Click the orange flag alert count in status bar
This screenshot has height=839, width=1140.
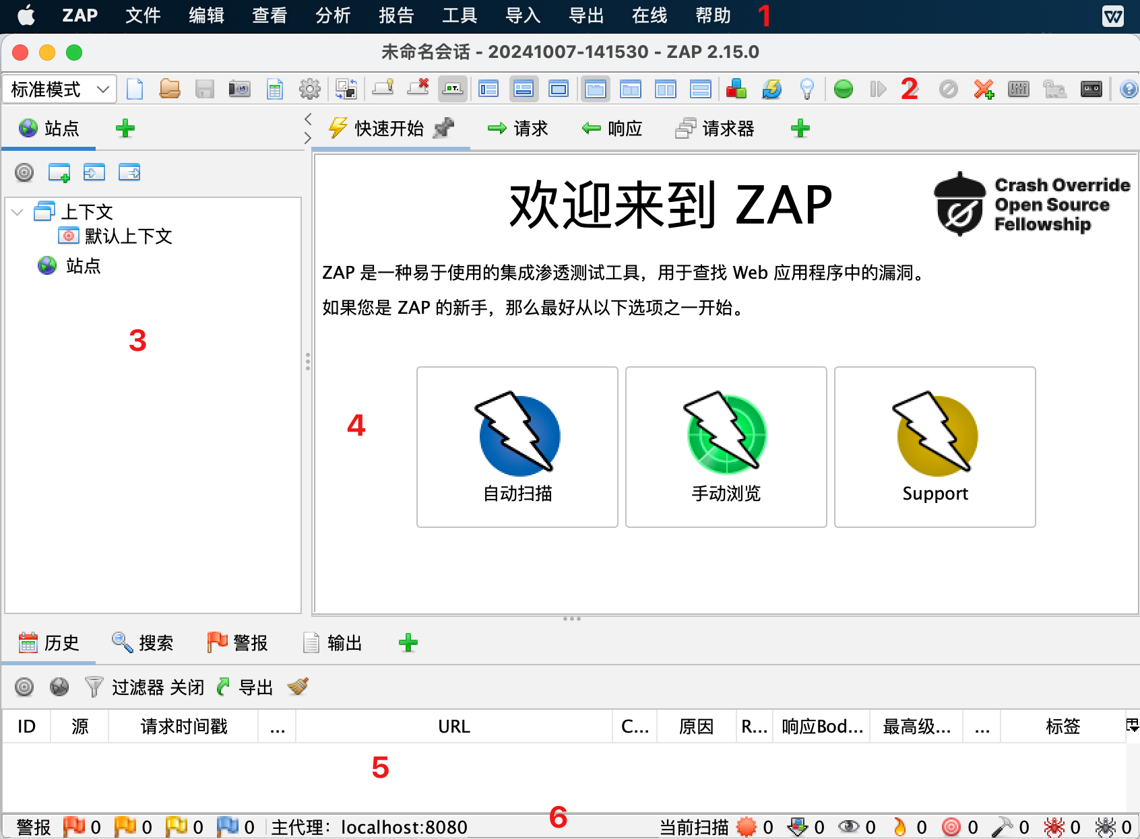pyautogui.click(x=133, y=826)
